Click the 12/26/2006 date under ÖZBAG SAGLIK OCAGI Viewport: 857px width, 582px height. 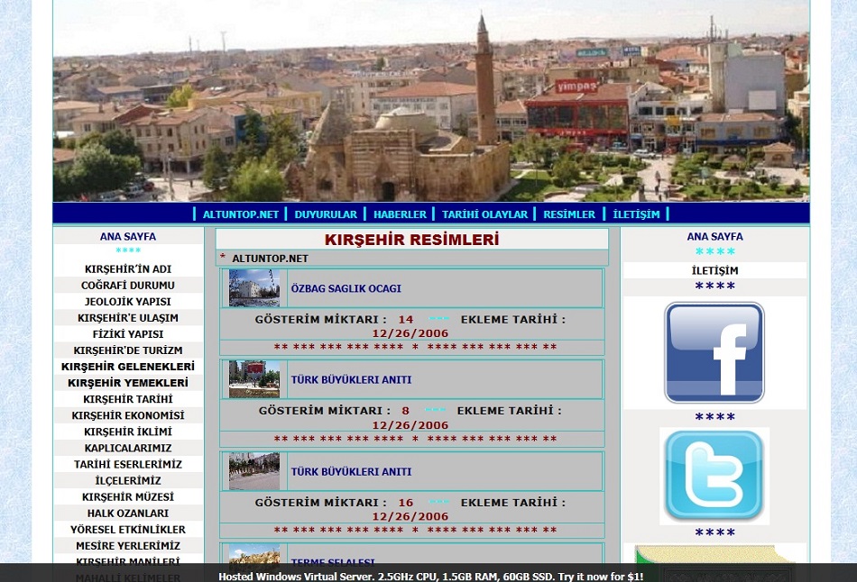410,333
